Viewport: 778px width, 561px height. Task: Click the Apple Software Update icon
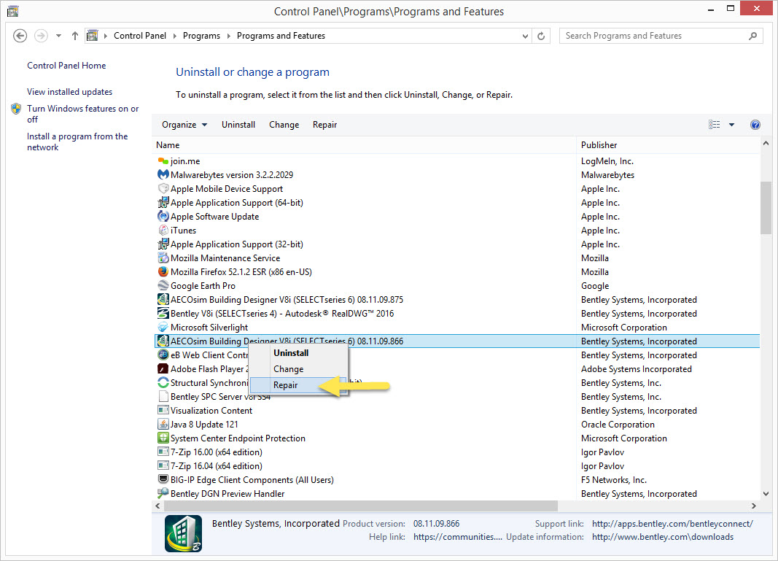[163, 217]
